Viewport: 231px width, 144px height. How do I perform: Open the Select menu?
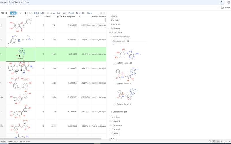click(71, 13)
